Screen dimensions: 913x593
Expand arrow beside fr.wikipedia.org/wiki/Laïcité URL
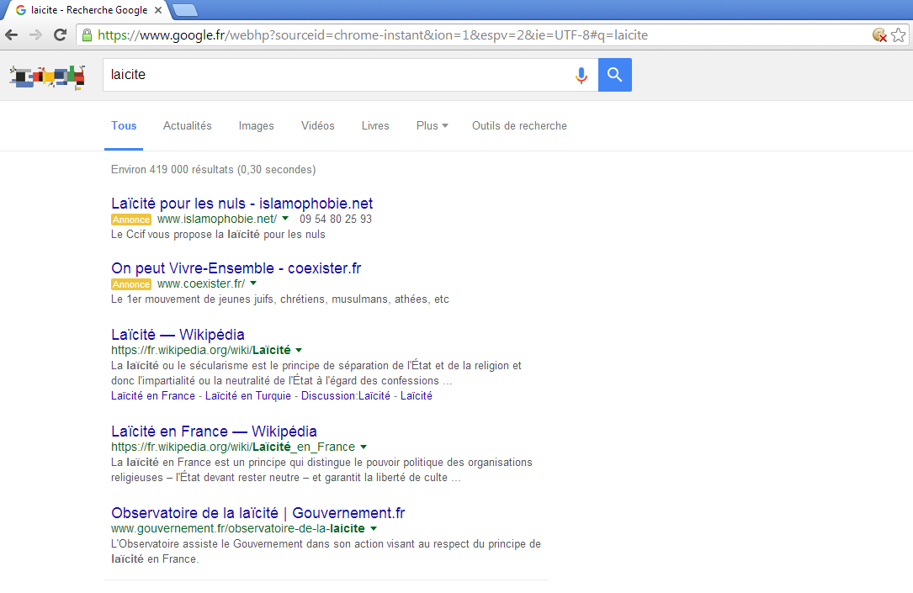click(x=299, y=350)
